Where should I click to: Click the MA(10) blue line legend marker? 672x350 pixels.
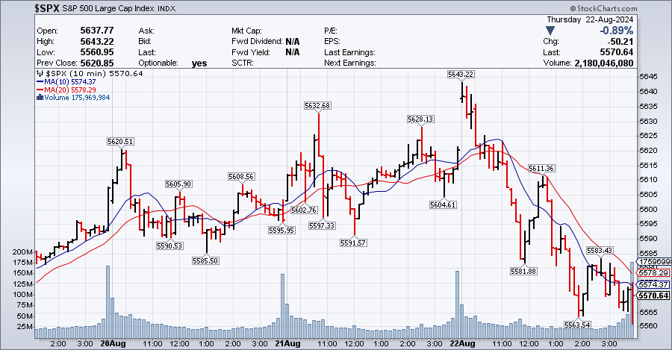pyautogui.click(x=40, y=82)
